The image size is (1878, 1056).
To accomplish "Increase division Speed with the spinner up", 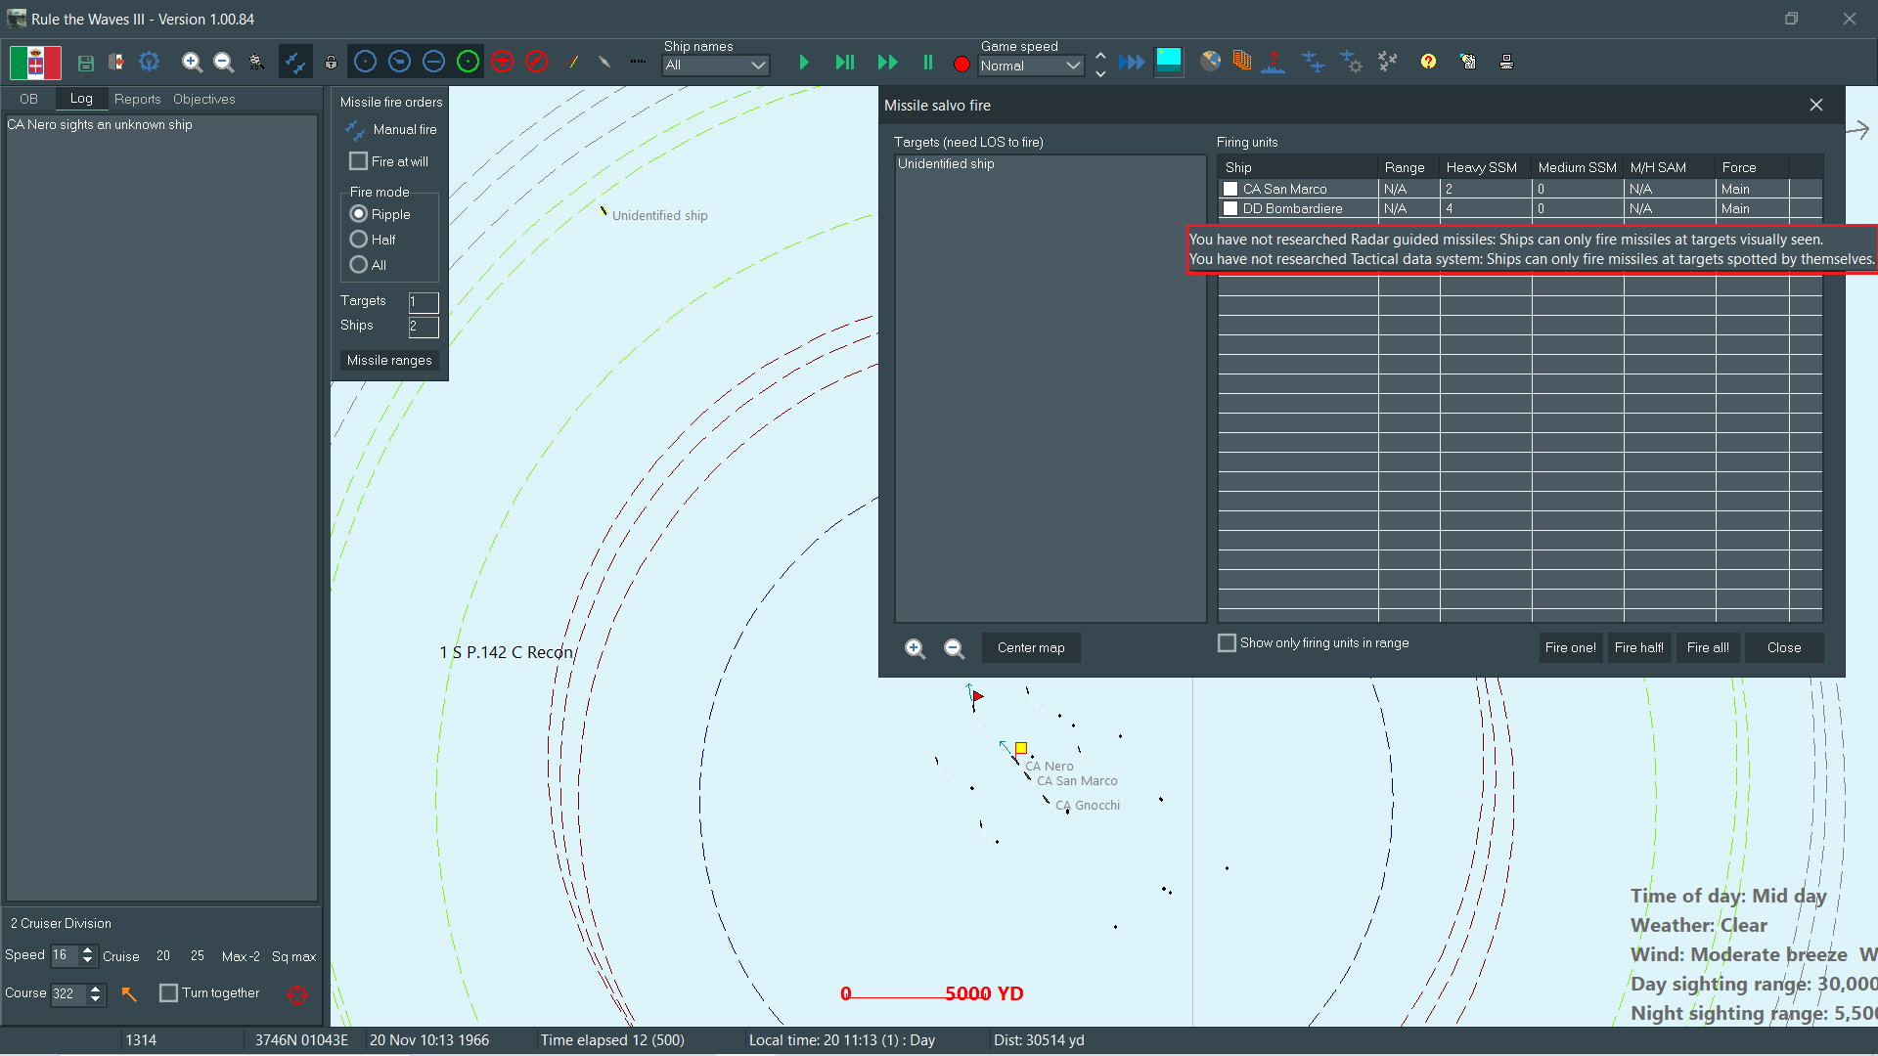I will pos(88,949).
